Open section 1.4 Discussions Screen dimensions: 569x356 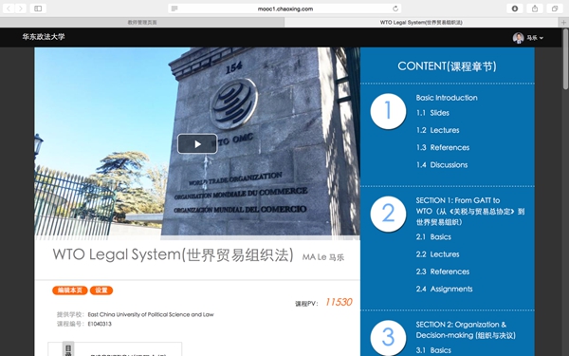click(442, 165)
